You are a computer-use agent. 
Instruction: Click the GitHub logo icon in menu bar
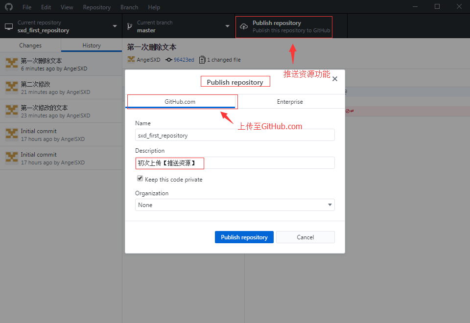tap(9, 7)
